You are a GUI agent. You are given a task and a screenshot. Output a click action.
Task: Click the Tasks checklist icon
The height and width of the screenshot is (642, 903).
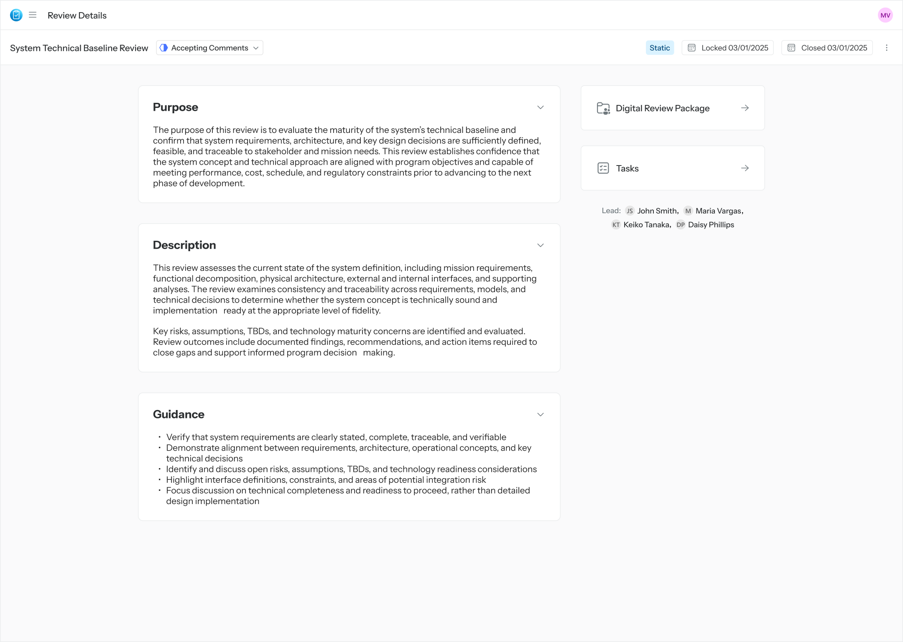coord(603,168)
